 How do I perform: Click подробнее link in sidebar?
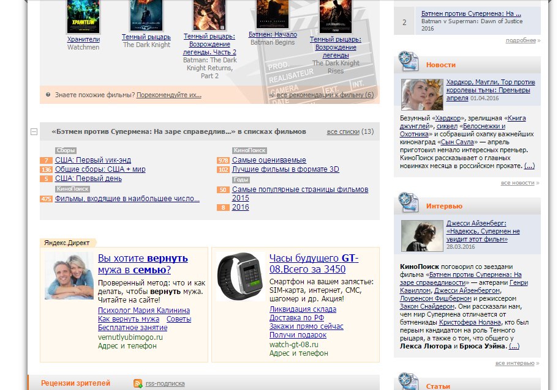tap(521, 40)
